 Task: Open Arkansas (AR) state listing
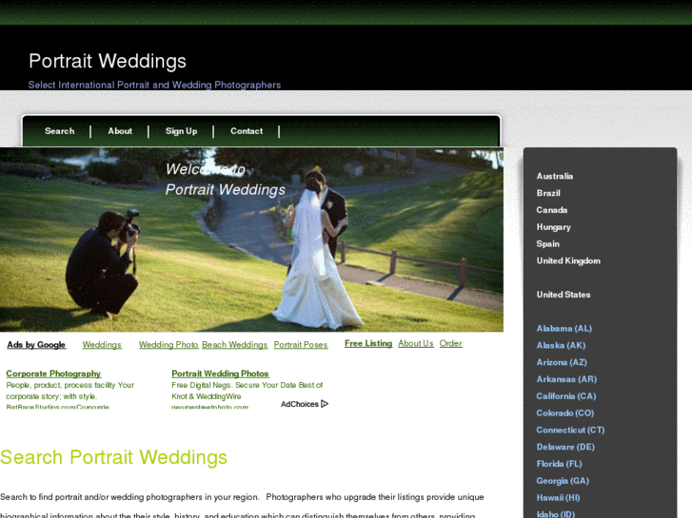(566, 379)
